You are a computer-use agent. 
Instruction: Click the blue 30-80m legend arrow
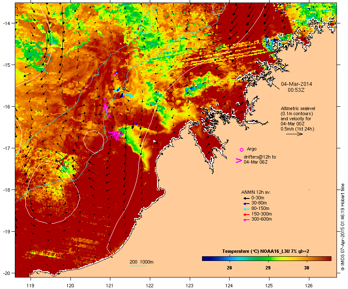pos(246,204)
